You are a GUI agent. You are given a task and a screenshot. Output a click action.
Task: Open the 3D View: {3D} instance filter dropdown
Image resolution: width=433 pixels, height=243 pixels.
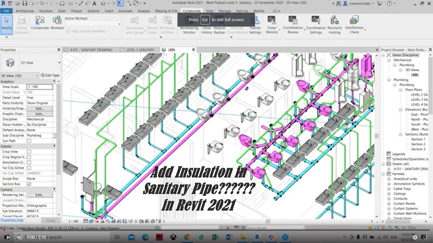[20, 75]
